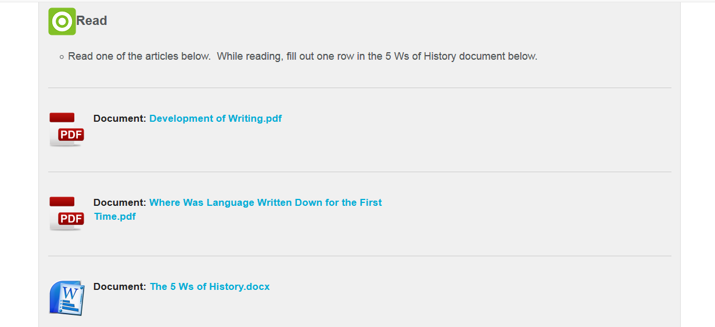Image resolution: width=715 pixels, height=327 pixels.
Task: Click the divider above the 5 Ws document
Action: (x=360, y=256)
